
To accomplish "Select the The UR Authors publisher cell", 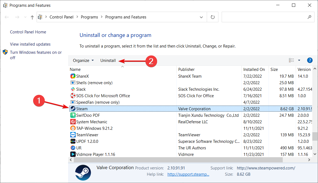I will click(x=192, y=148).
